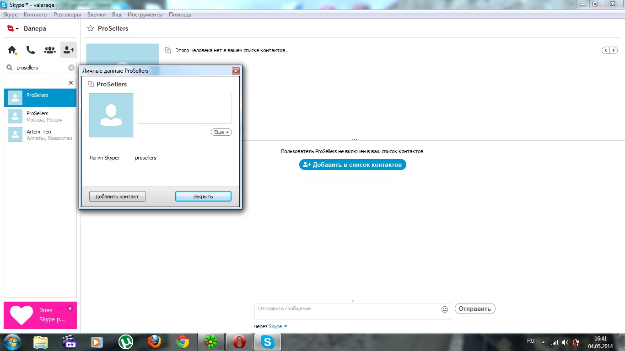Open the Контакты menu
This screenshot has height=351, width=625.
pos(36,15)
